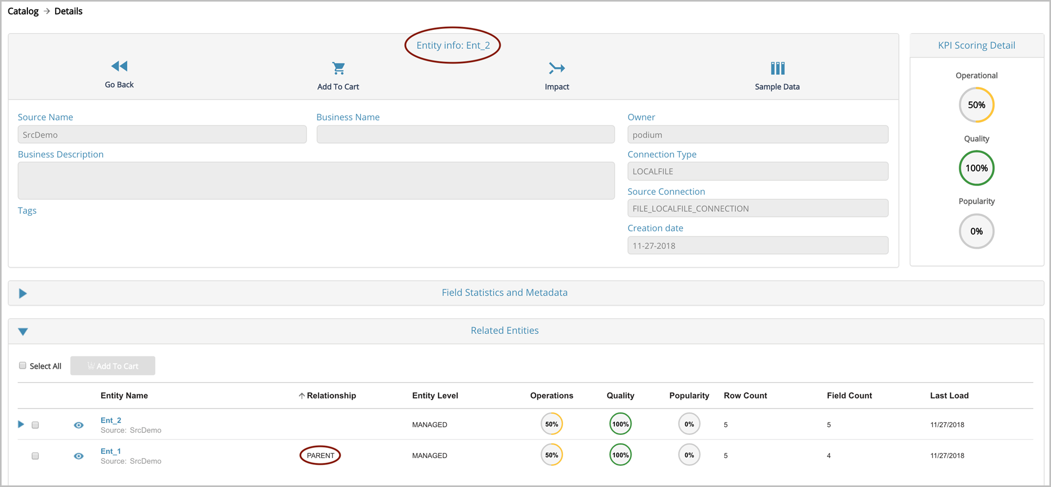Click the Quality 100% KPI circle
Screen dimensions: 1051x487
click(x=976, y=168)
